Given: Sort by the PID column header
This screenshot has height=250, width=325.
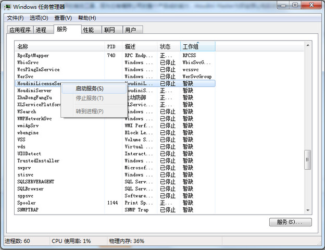Looking at the screenshot, I should (113, 46).
